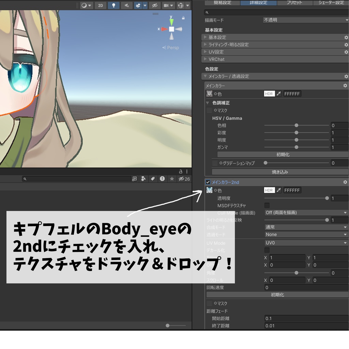Open the FFFFFF color swatch picker
The image size is (349, 349).
292,93
